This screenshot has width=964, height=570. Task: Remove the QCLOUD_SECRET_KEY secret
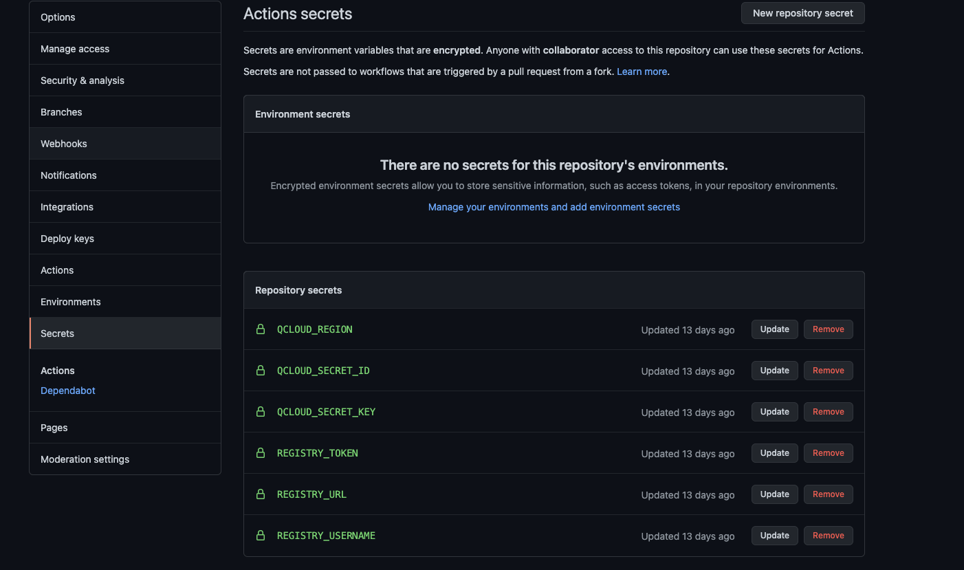tap(828, 412)
